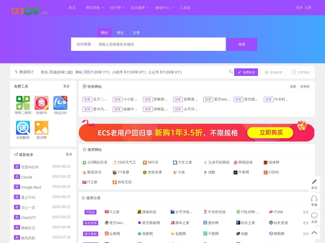
Task: Toggle the 快审 tag beside 瓜子二手车
Action: point(87,99)
